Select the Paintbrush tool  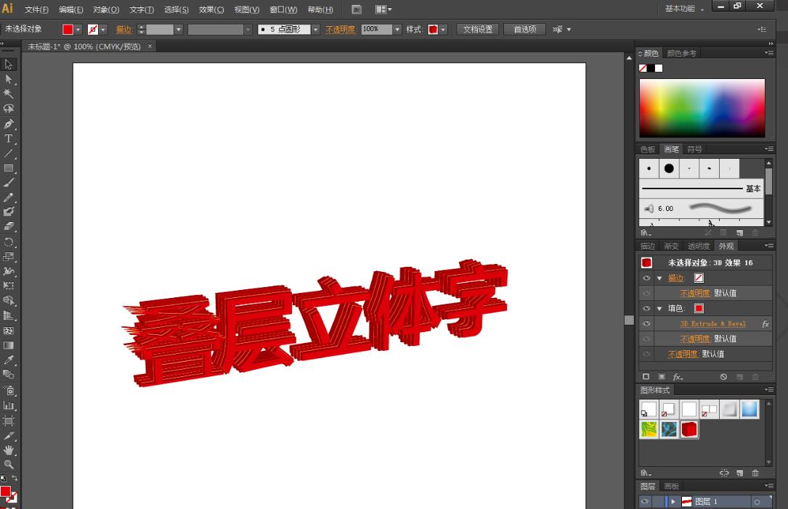coord(9,183)
